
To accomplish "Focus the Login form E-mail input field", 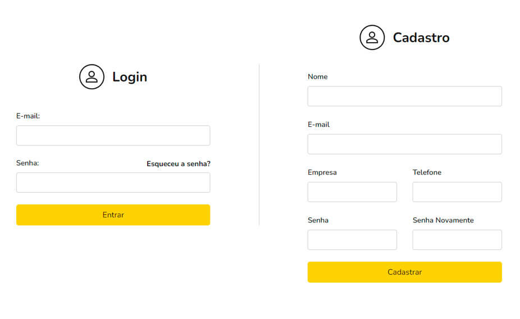I will coord(113,135).
